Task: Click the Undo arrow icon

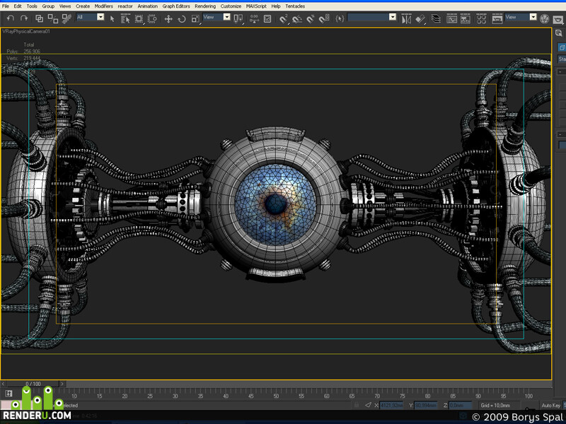Action: tap(10, 18)
